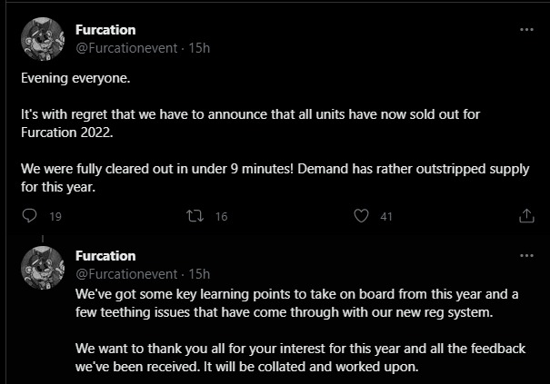
Task: Click the like count showing 41
Action: pyautogui.click(x=386, y=216)
